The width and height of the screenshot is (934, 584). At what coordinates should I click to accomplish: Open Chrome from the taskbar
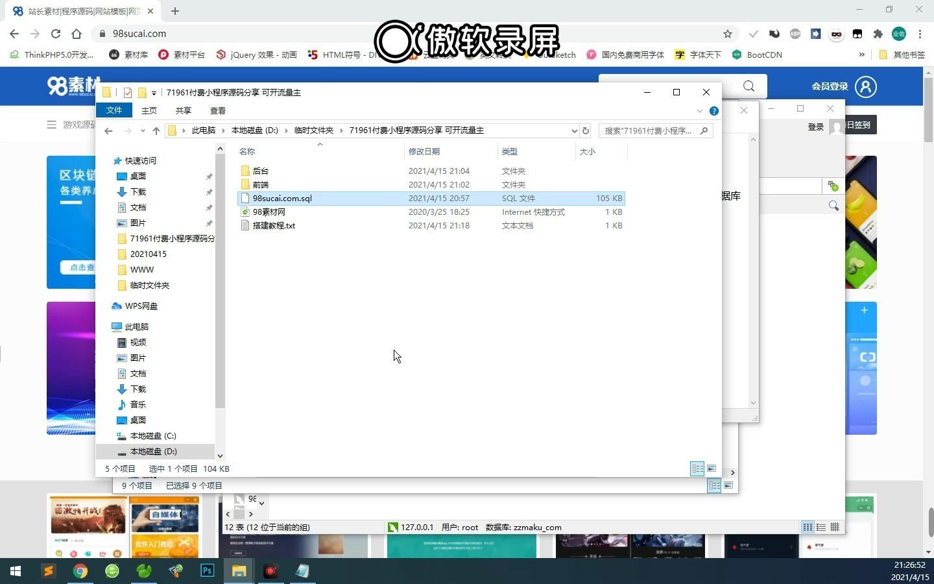click(x=80, y=571)
